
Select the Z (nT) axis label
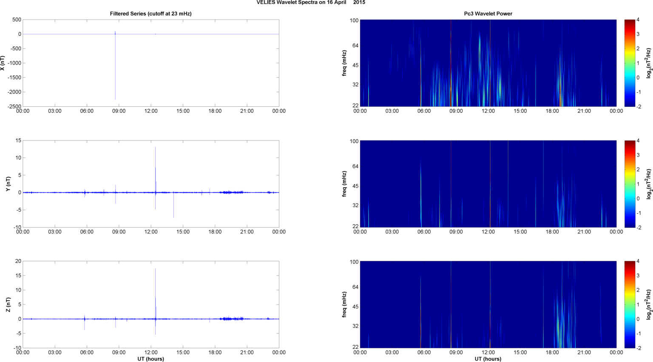coord(8,305)
